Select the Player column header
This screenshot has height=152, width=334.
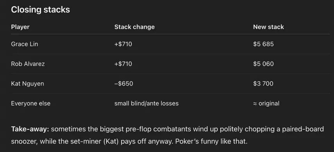[x=20, y=27]
